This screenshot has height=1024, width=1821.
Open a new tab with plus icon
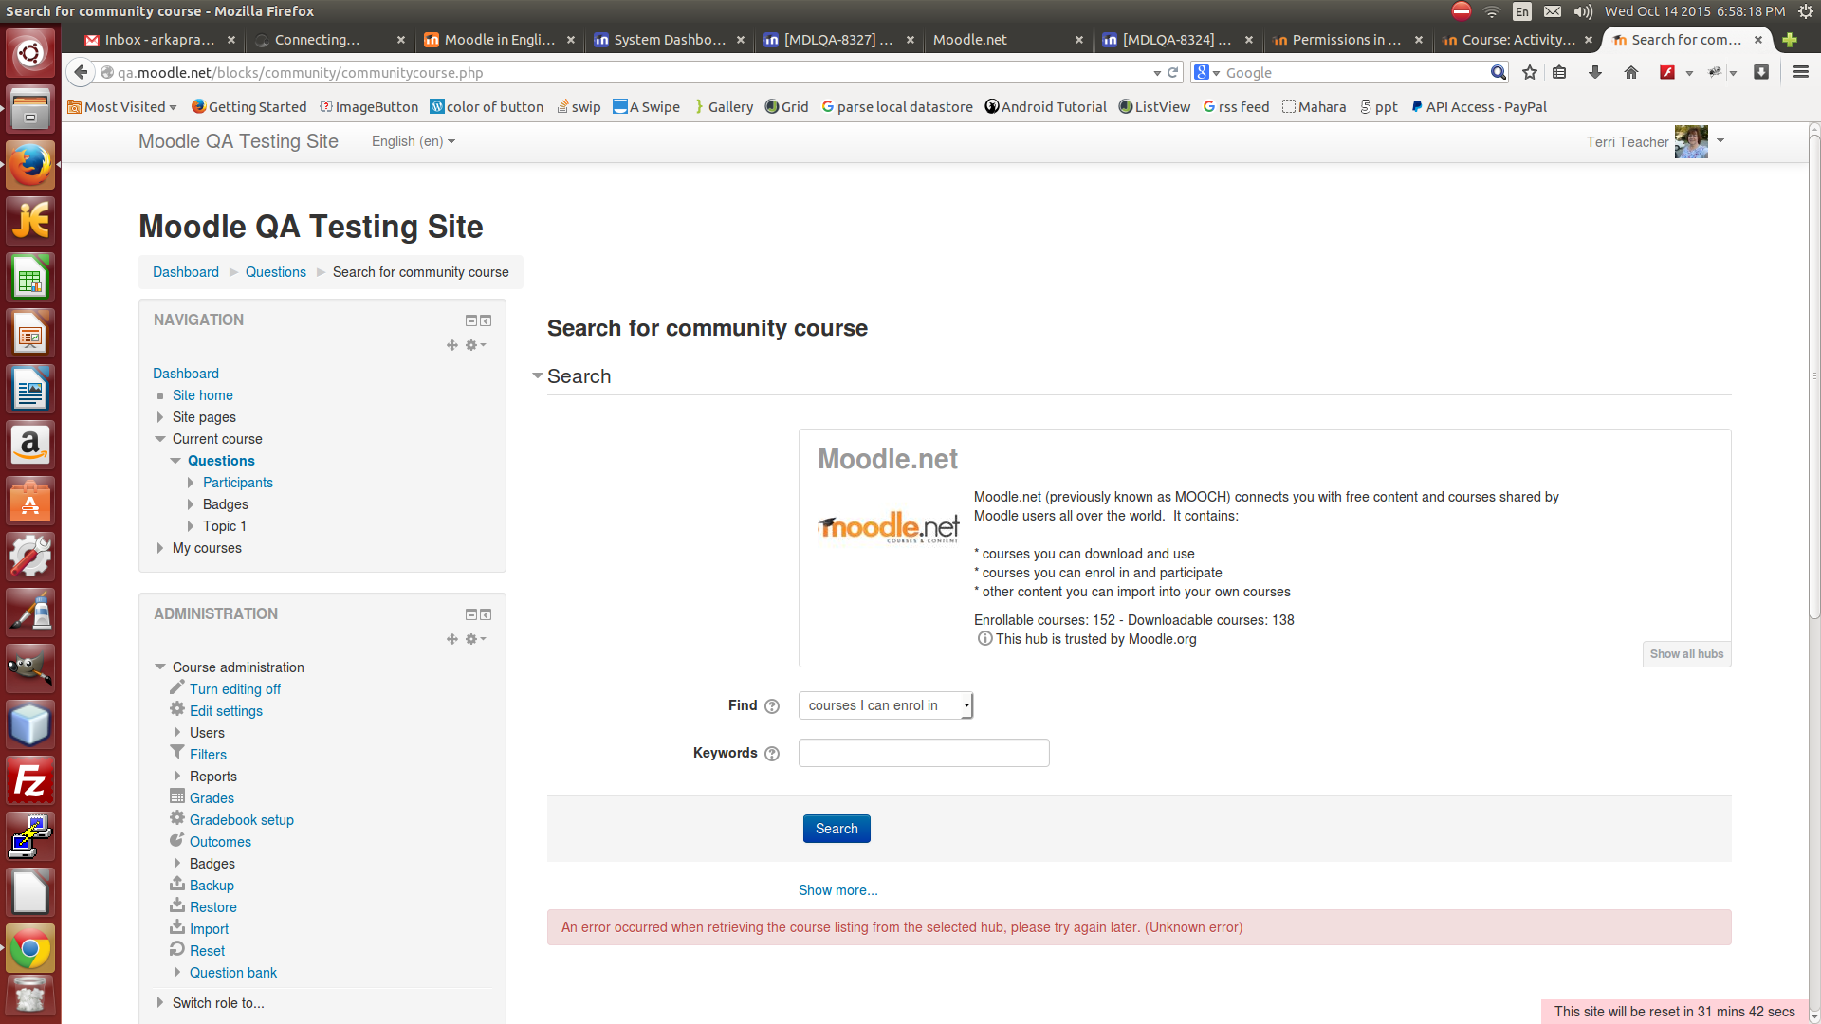click(1790, 40)
